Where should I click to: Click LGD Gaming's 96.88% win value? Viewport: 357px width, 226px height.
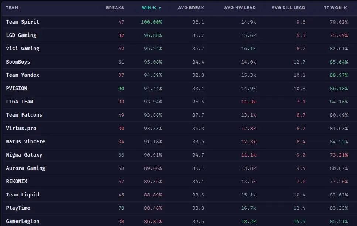[x=153, y=35]
